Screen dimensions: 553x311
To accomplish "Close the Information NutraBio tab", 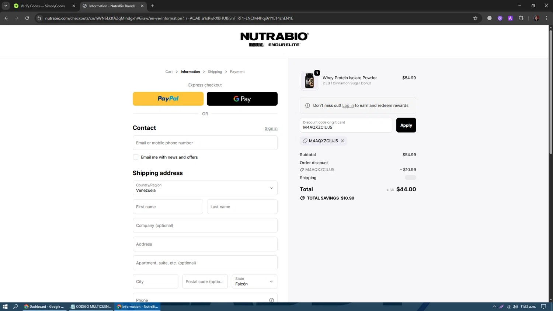I will click(x=142, y=6).
